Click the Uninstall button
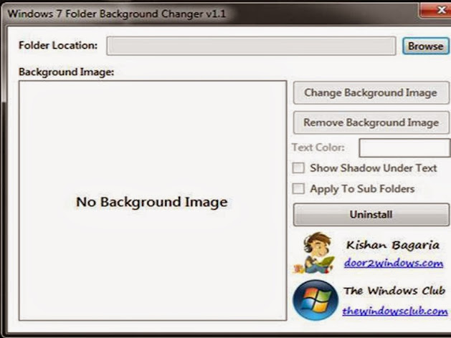The height and width of the screenshot is (338, 451). tap(371, 215)
